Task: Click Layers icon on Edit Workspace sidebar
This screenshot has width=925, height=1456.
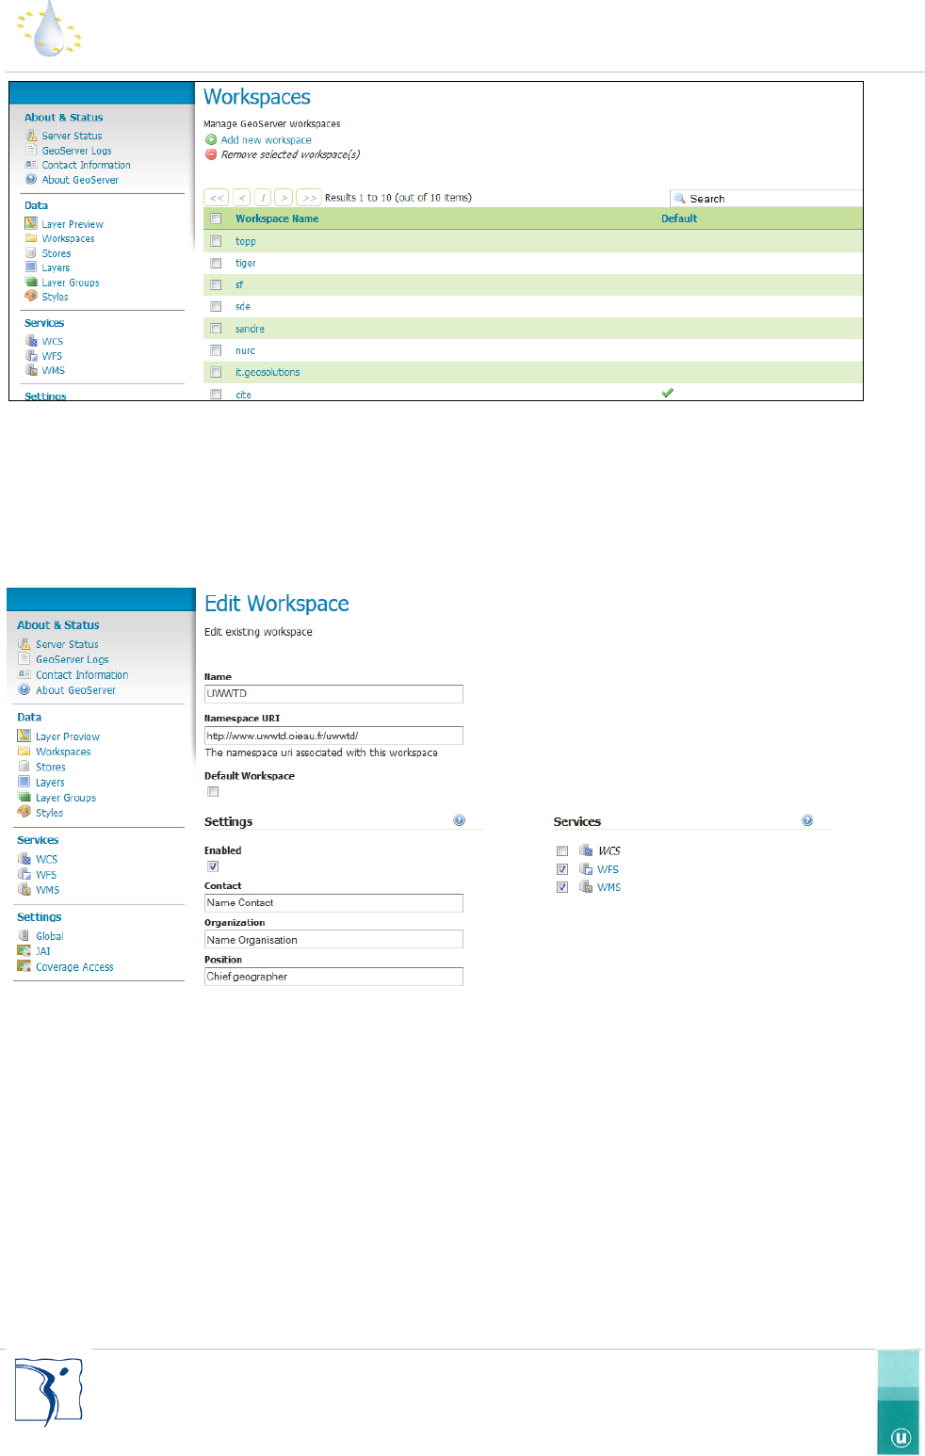Action: [x=24, y=782]
